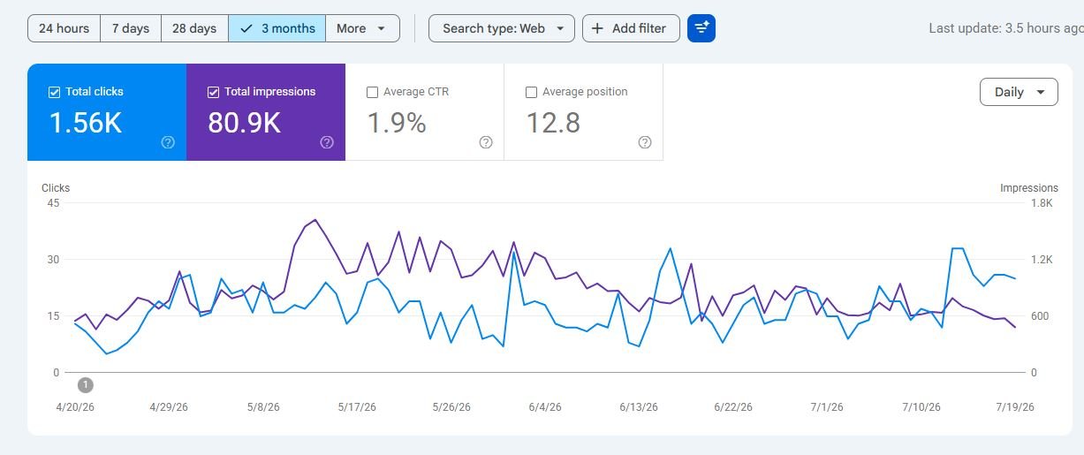
Task: Click the plus icon in Add filter
Action: [x=597, y=28]
